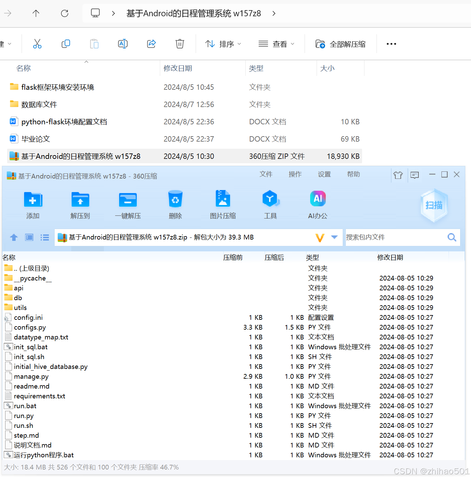Viewport: 471px width, 479px height.
Task: Open the 文件 menu in 360压缩
Action: pyautogui.click(x=266, y=174)
